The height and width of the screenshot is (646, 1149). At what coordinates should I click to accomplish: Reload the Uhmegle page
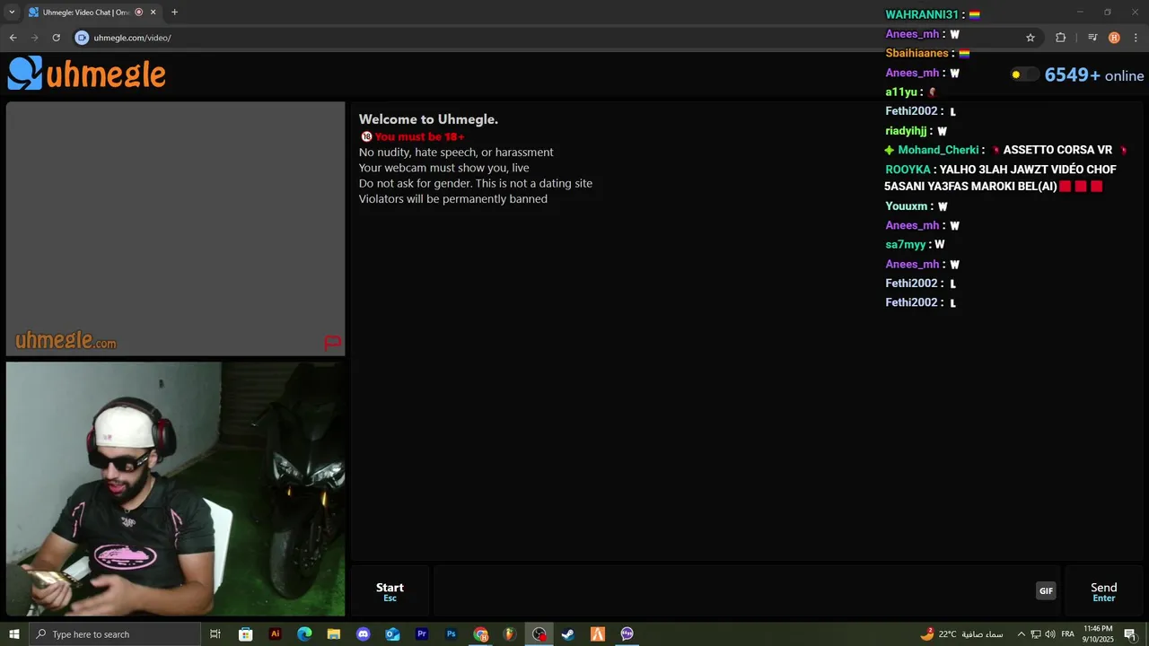pyautogui.click(x=56, y=38)
